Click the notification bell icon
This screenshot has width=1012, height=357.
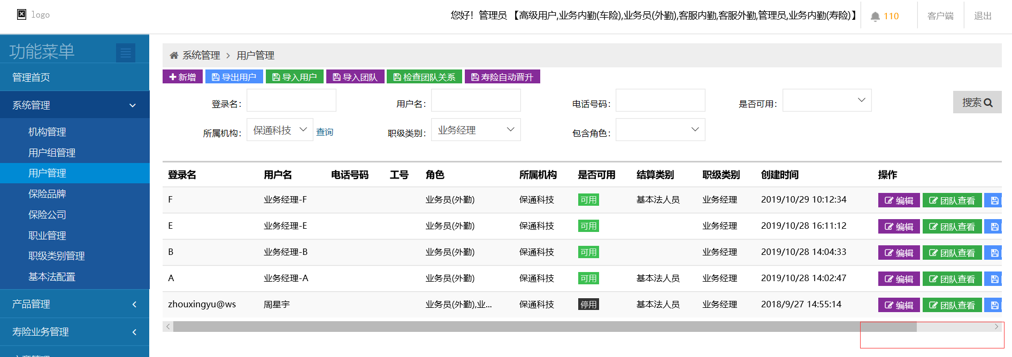(x=875, y=17)
